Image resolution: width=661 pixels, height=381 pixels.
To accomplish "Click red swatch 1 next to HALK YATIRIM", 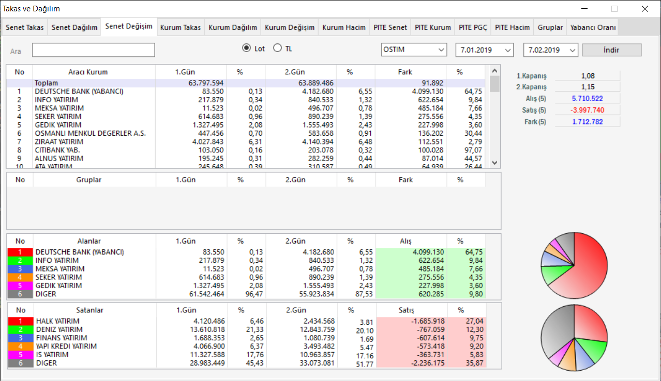I will [x=20, y=321].
